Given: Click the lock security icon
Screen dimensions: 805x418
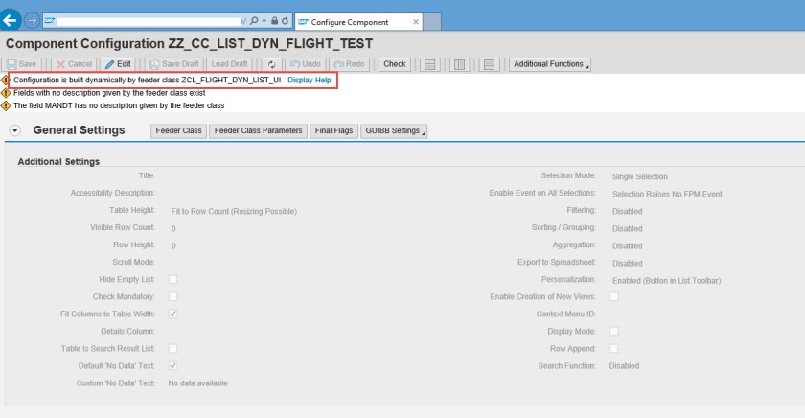Looking at the screenshot, I should tap(275, 21).
